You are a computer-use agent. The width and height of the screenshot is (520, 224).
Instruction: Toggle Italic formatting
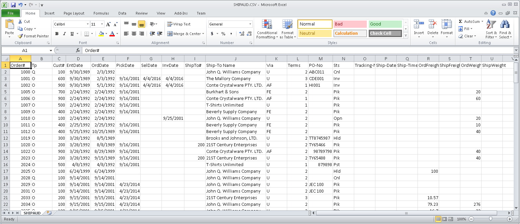pos(64,34)
